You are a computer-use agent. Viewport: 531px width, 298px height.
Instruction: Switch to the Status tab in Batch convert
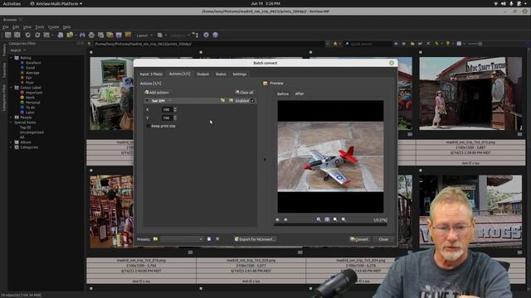221,74
